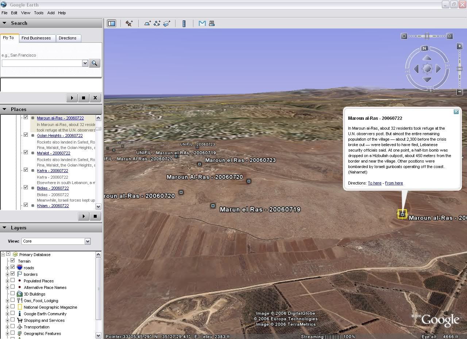Clear search results with X button
This screenshot has width=467, height=339.
coord(95,98)
